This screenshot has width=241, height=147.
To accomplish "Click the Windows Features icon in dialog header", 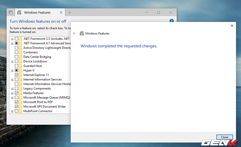I will (x=82, y=34).
